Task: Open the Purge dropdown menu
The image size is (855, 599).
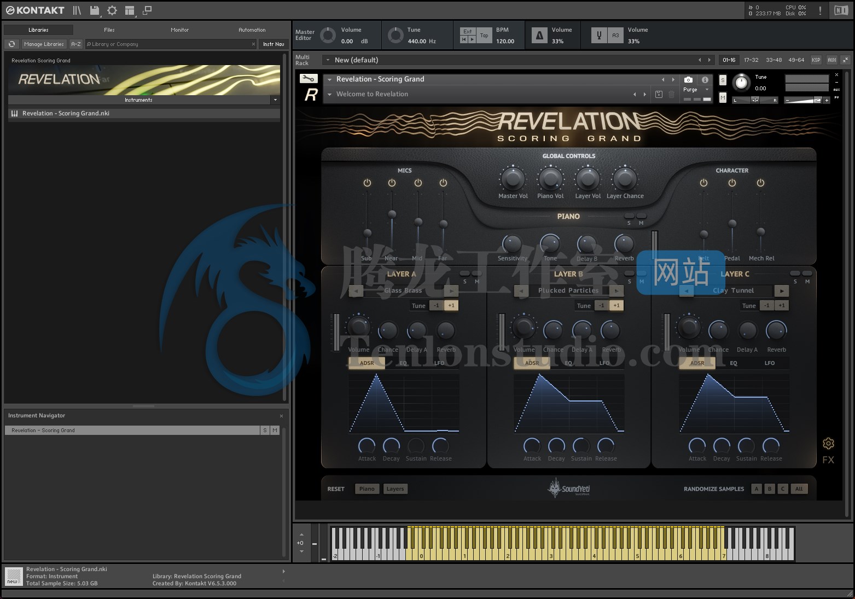Action: point(696,90)
